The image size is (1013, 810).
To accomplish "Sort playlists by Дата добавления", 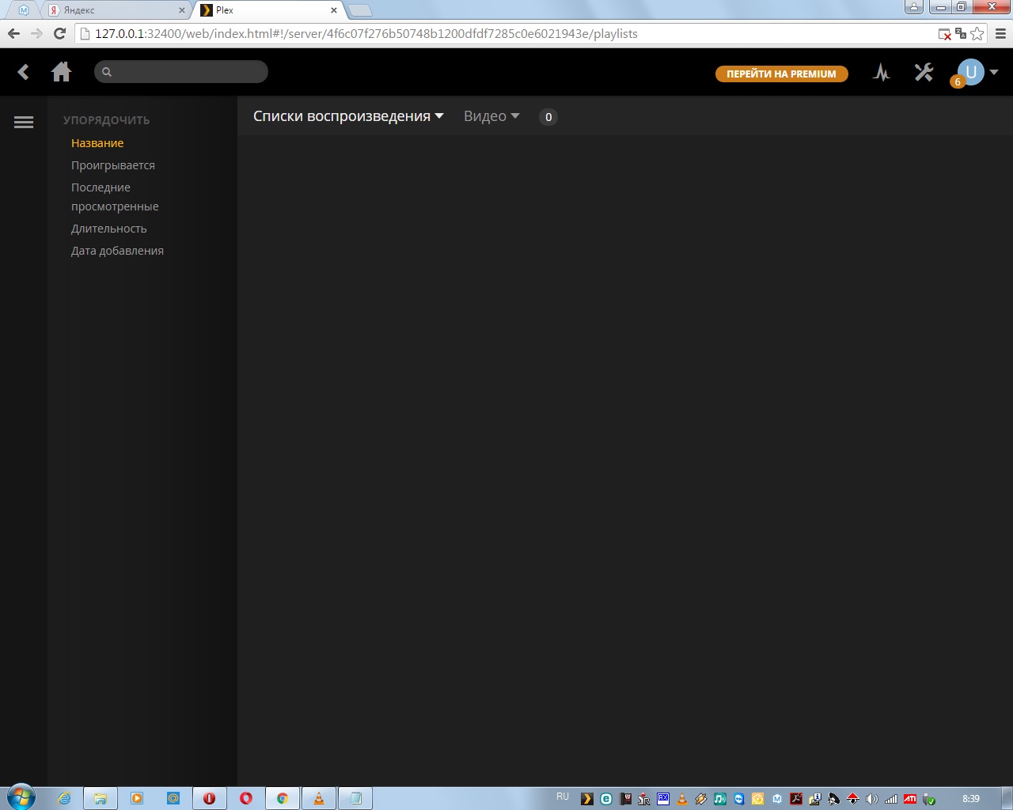I will pos(117,250).
